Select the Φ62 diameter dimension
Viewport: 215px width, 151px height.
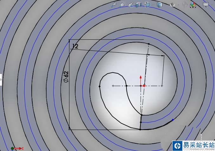[x=66, y=77]
